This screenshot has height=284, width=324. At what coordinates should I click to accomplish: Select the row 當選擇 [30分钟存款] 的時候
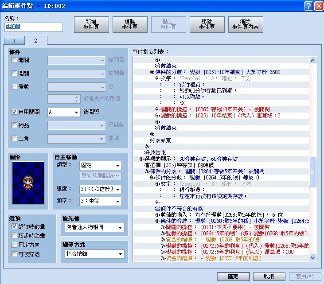pyautogui.click(x=221, y=165)
